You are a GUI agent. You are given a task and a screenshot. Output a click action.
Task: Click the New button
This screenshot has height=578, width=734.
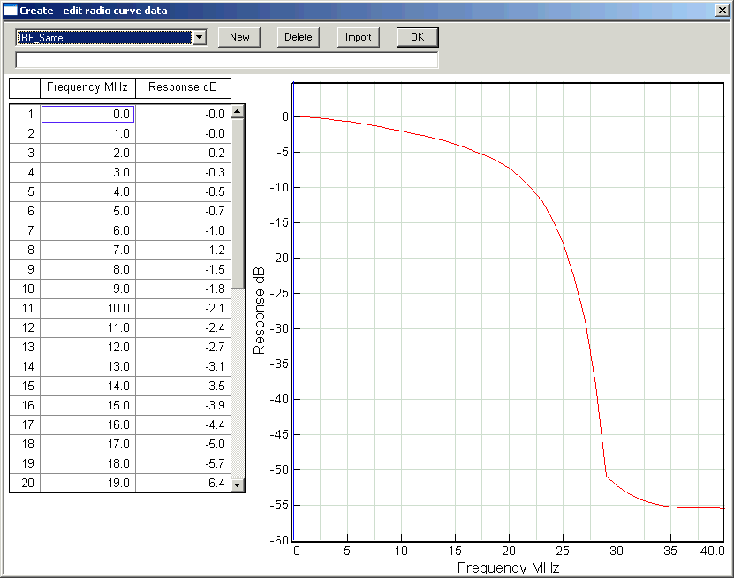point(239,37)
